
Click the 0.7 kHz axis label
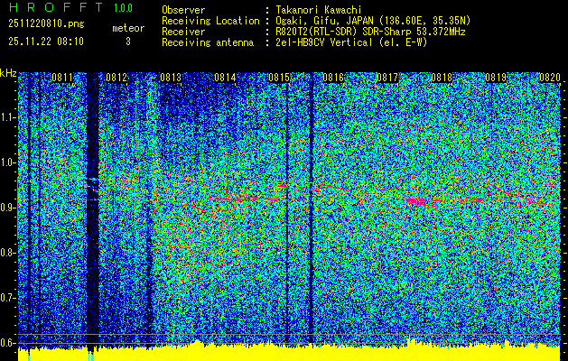coord(7,298)
